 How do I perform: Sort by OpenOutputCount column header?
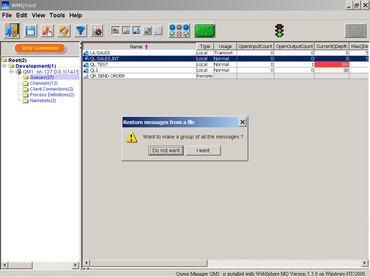pos(294,47)
